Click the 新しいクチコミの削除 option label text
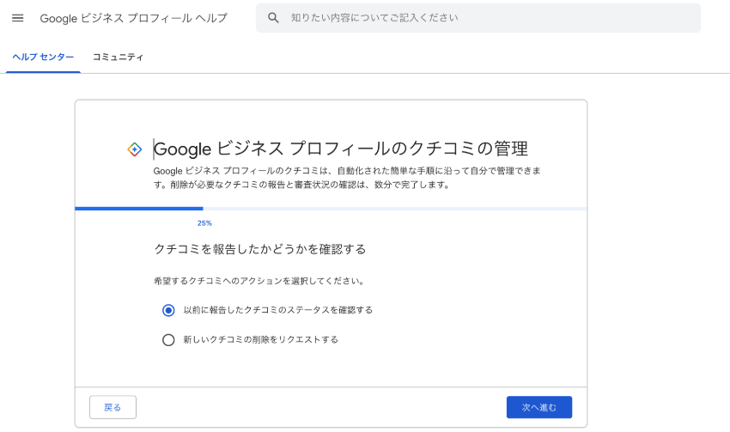 click(261, 340)
